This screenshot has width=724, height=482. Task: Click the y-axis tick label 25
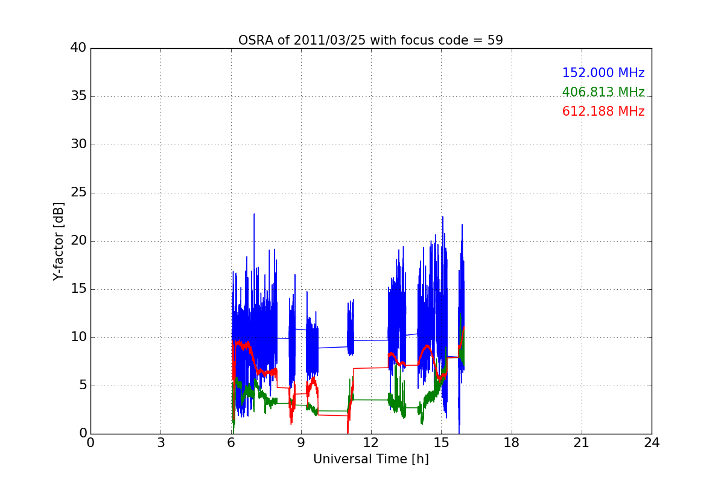[x=78, y=193]
